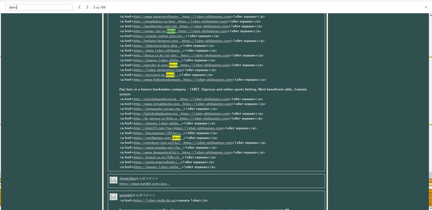432x210 pixels.
Task: Open the asheboro.com.xx3.kz link
Action: [183, 143]
